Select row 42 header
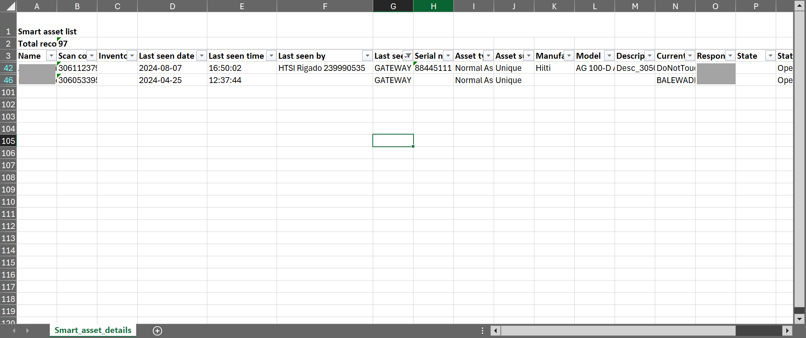The width and height of the screenshot is (806, 338). coord(8,68)
